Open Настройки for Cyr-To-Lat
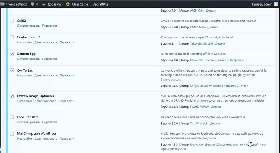 point(24,75)
